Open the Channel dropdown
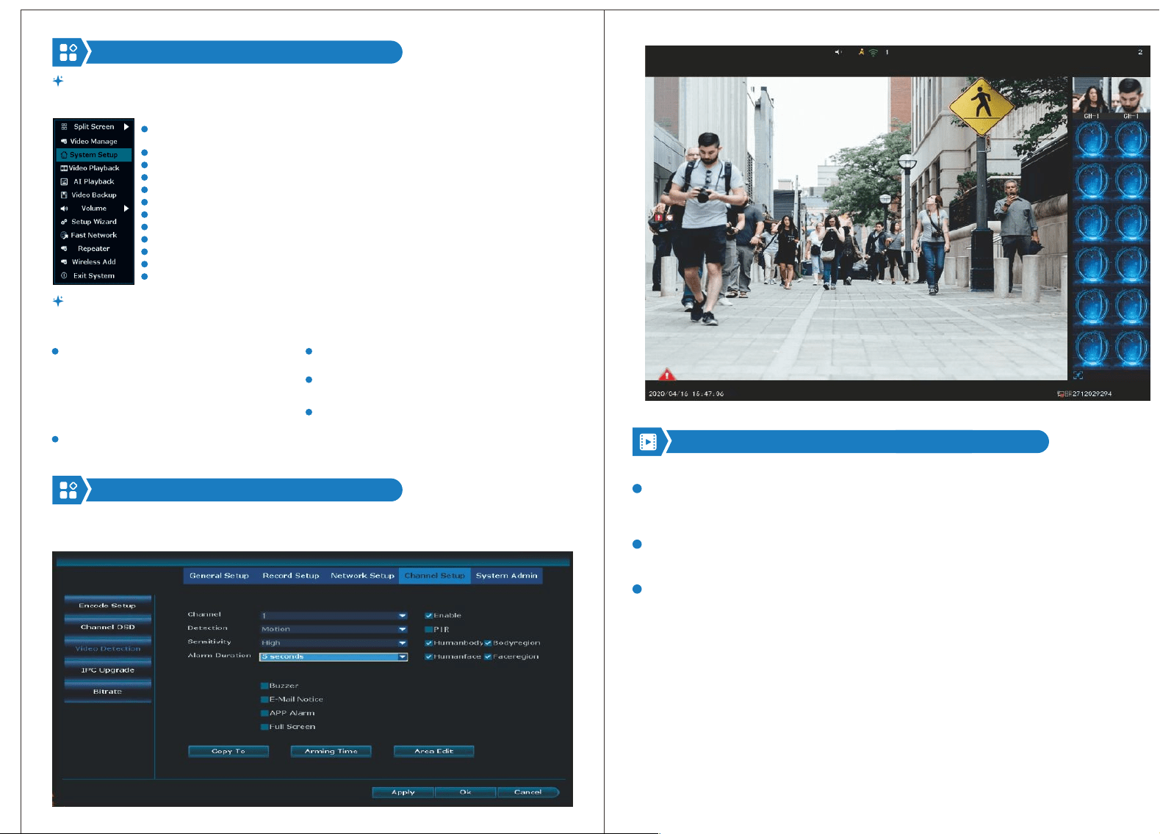1160x834 pixels. (x=334, y=616)
